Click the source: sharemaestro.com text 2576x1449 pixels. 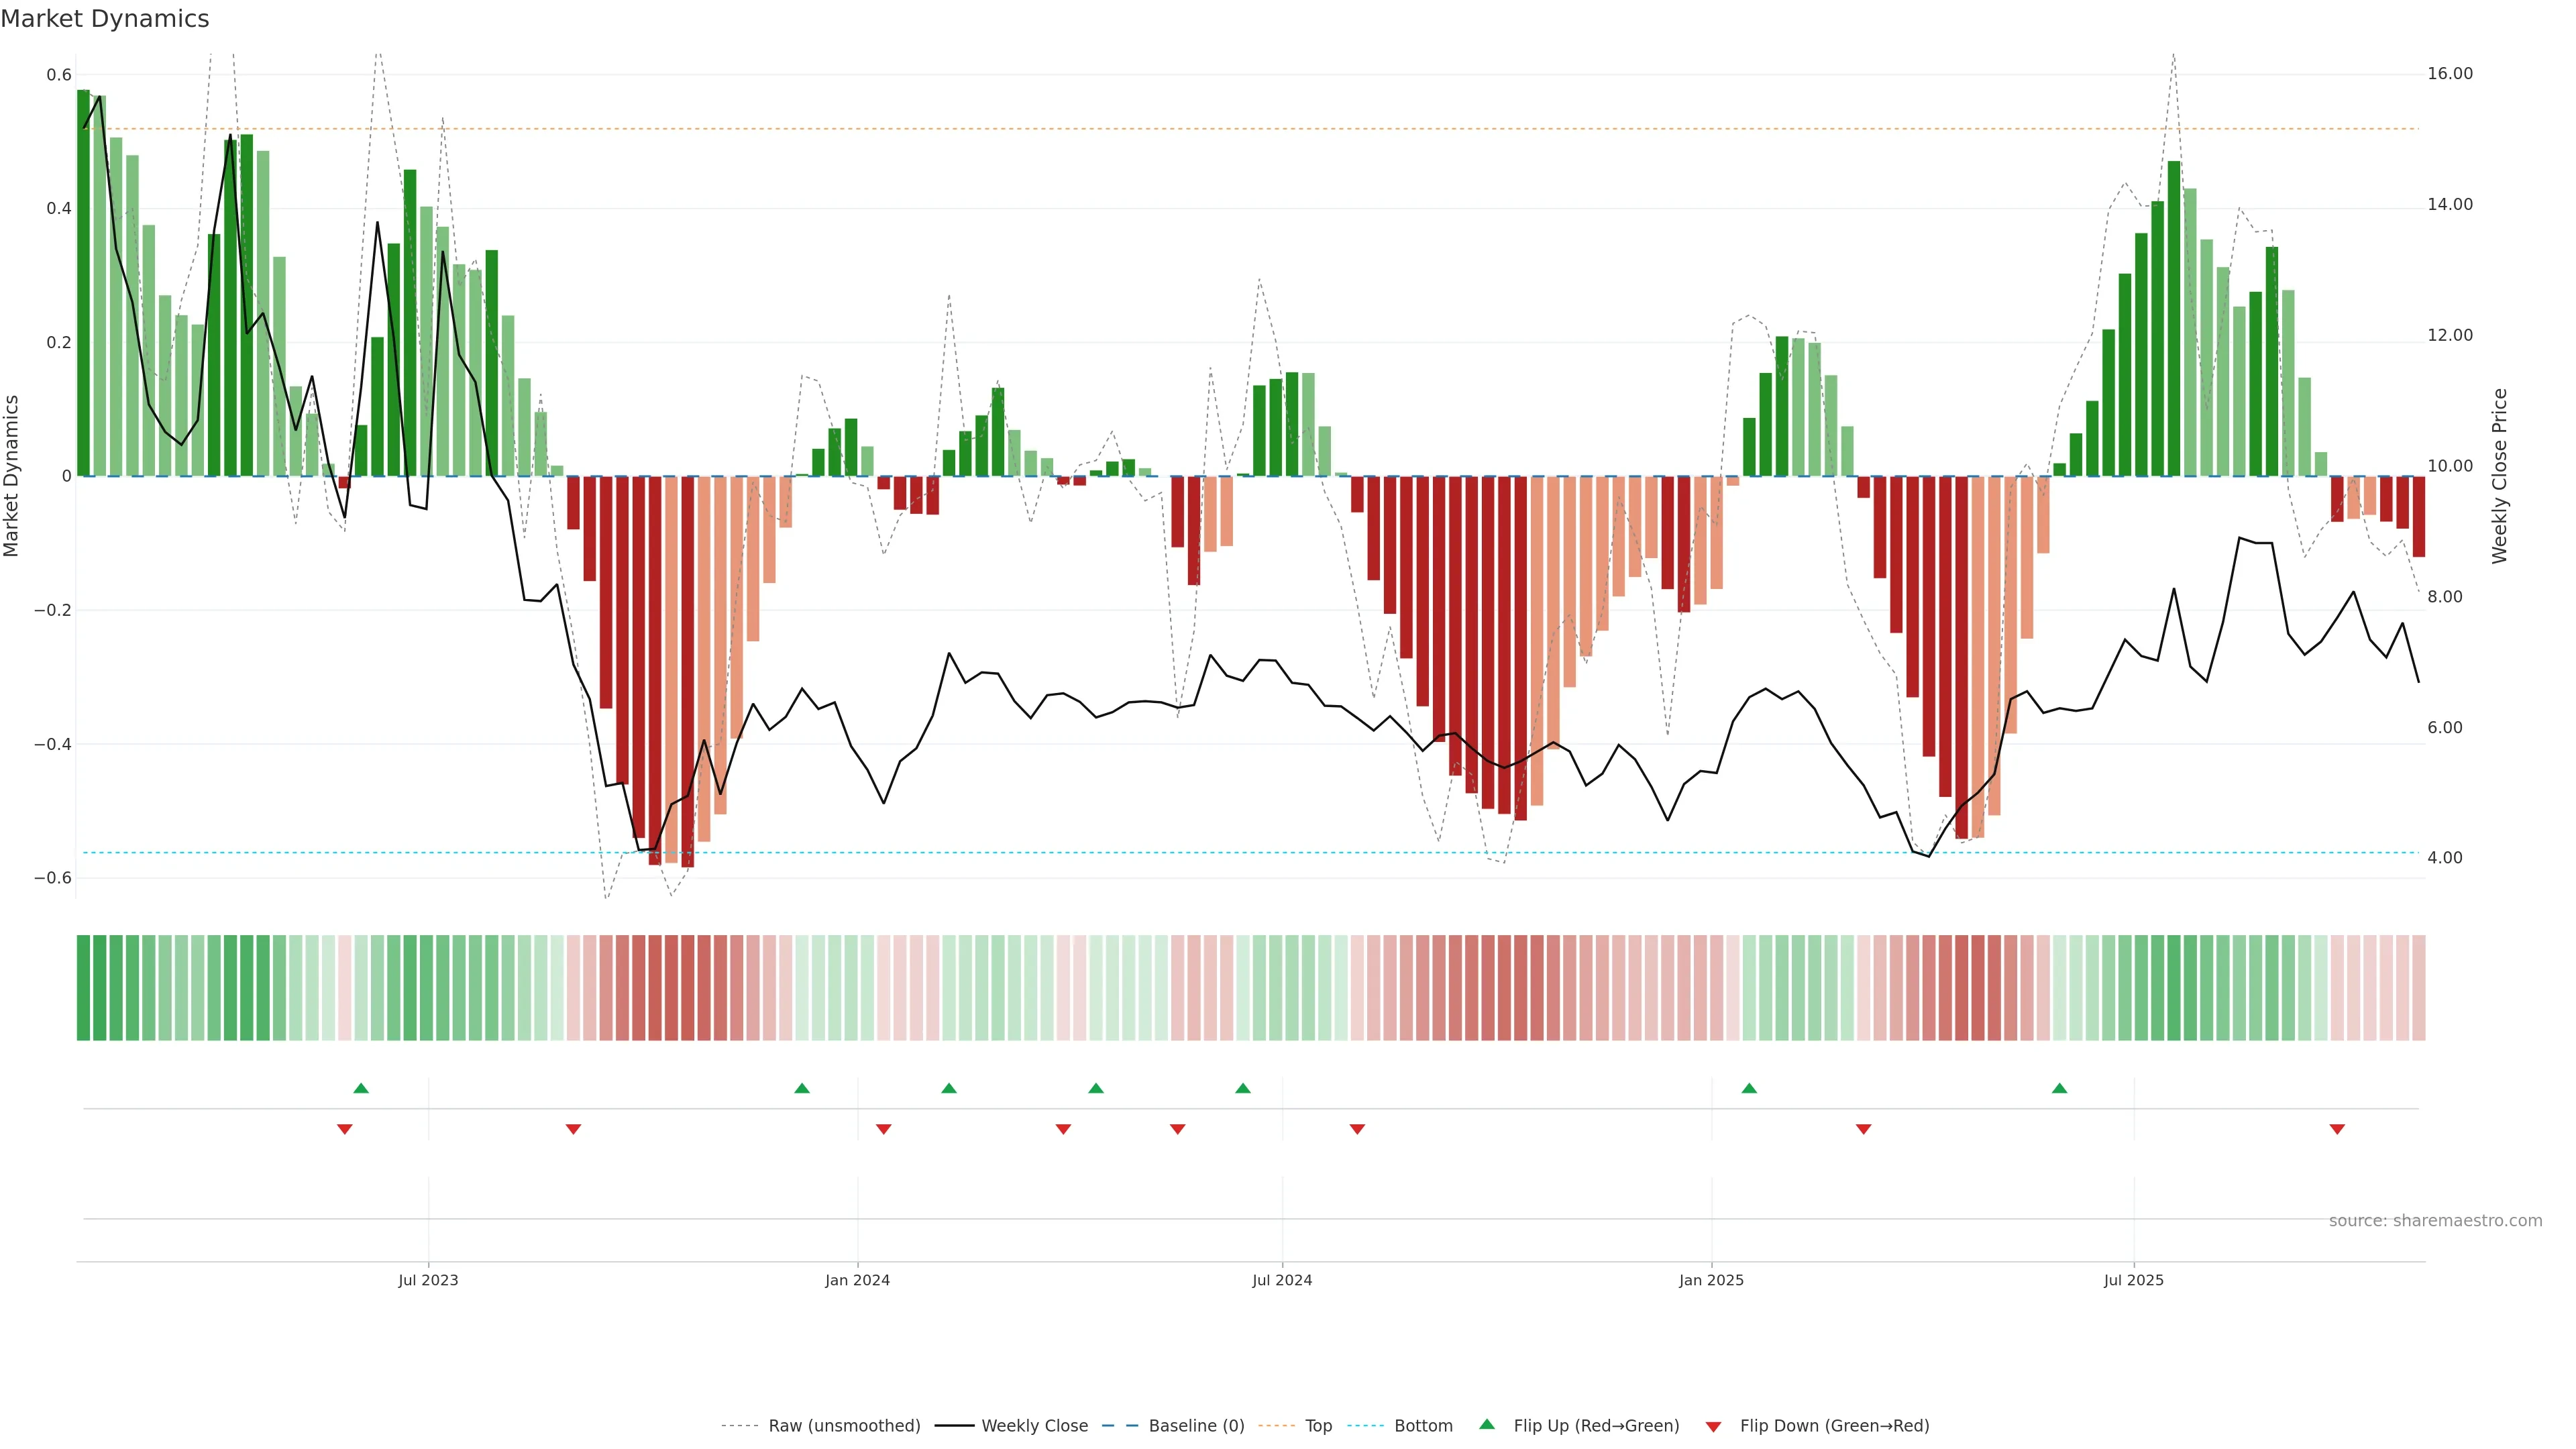coord(2435,1221)
